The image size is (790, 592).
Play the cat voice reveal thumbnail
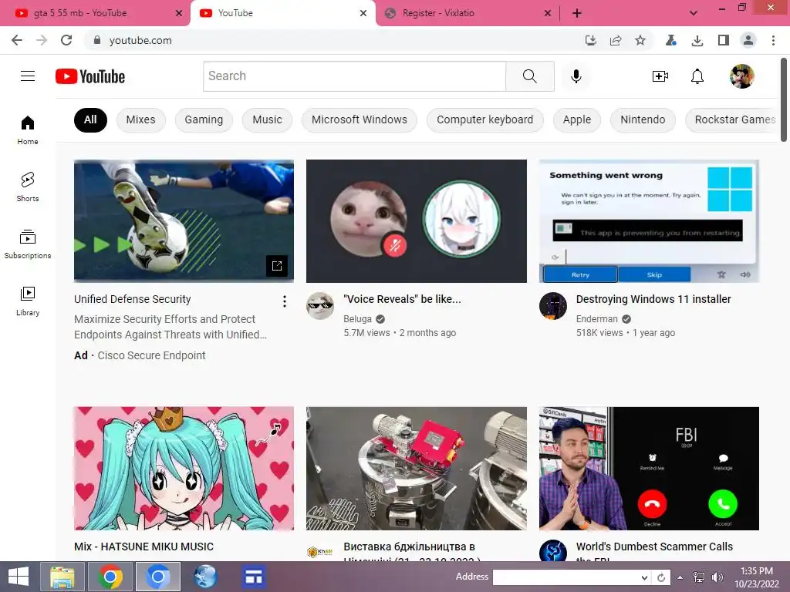click(x=416, y=221)
